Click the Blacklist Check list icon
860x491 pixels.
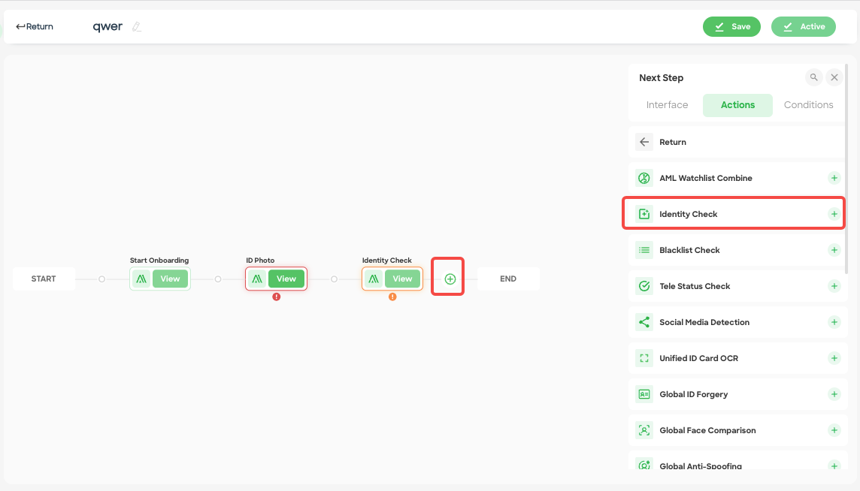[x=643, y=250]
